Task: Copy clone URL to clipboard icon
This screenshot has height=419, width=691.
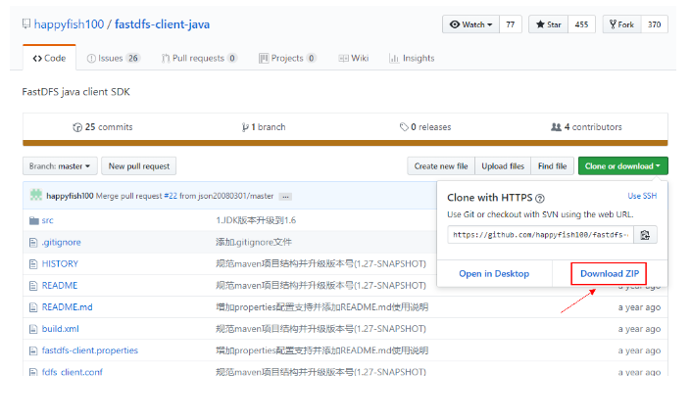Action: tap(645, 235)
